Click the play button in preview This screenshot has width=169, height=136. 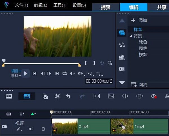click(26, 74)
